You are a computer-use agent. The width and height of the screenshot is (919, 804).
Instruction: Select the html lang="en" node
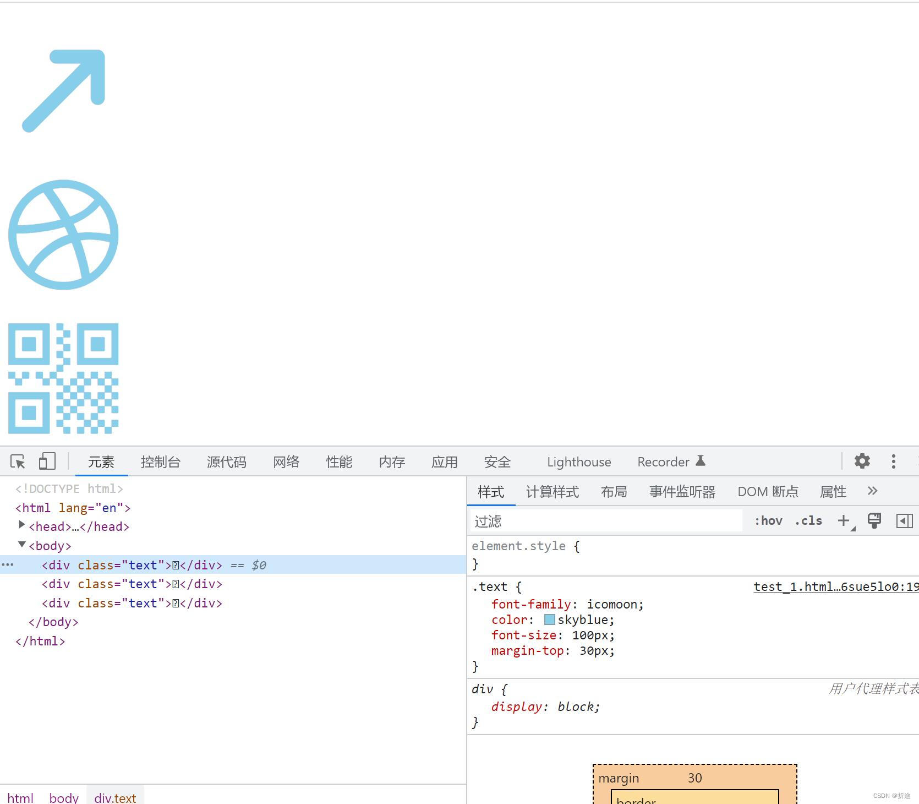73,508
